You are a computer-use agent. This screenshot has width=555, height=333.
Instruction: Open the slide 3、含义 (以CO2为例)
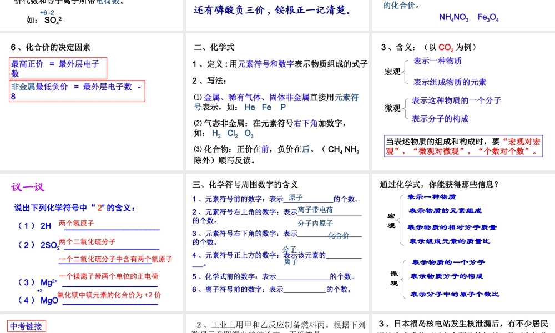point(463,102)
